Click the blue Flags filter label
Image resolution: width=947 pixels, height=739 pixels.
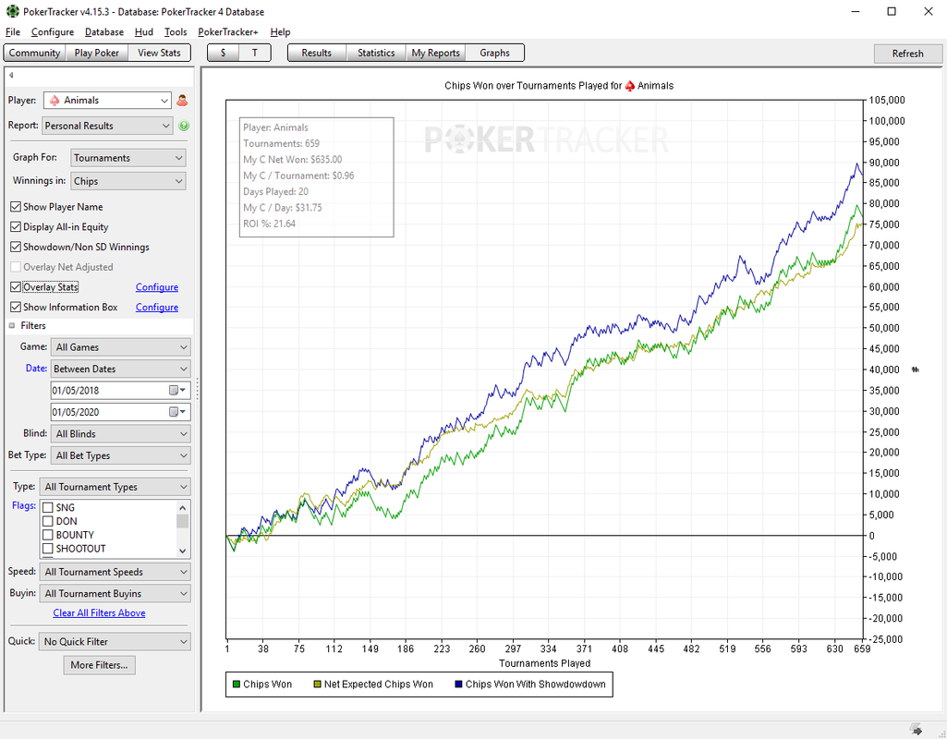(x=24, y=505)
